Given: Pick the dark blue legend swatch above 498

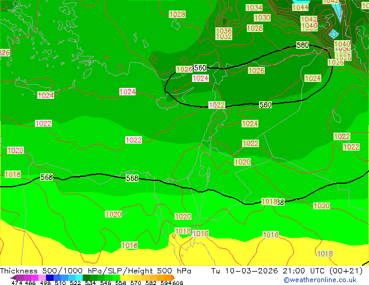Looking at the screenshot, I should (49, 277).
